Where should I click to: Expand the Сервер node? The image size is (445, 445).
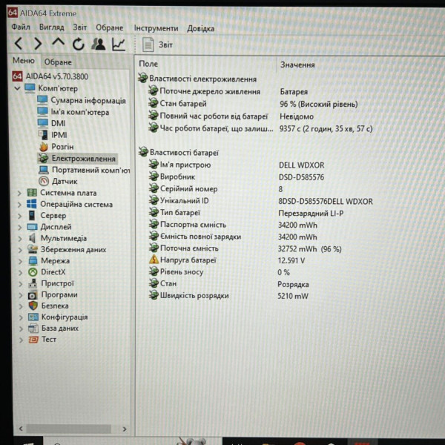[19, 216]
